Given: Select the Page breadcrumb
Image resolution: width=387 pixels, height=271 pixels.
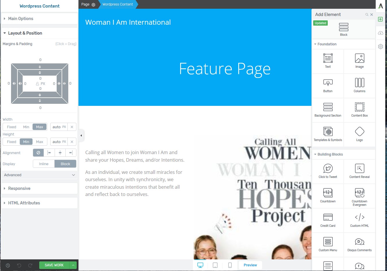Looking at the screenshot, I should pyautogui.click(x=85, y=4).
